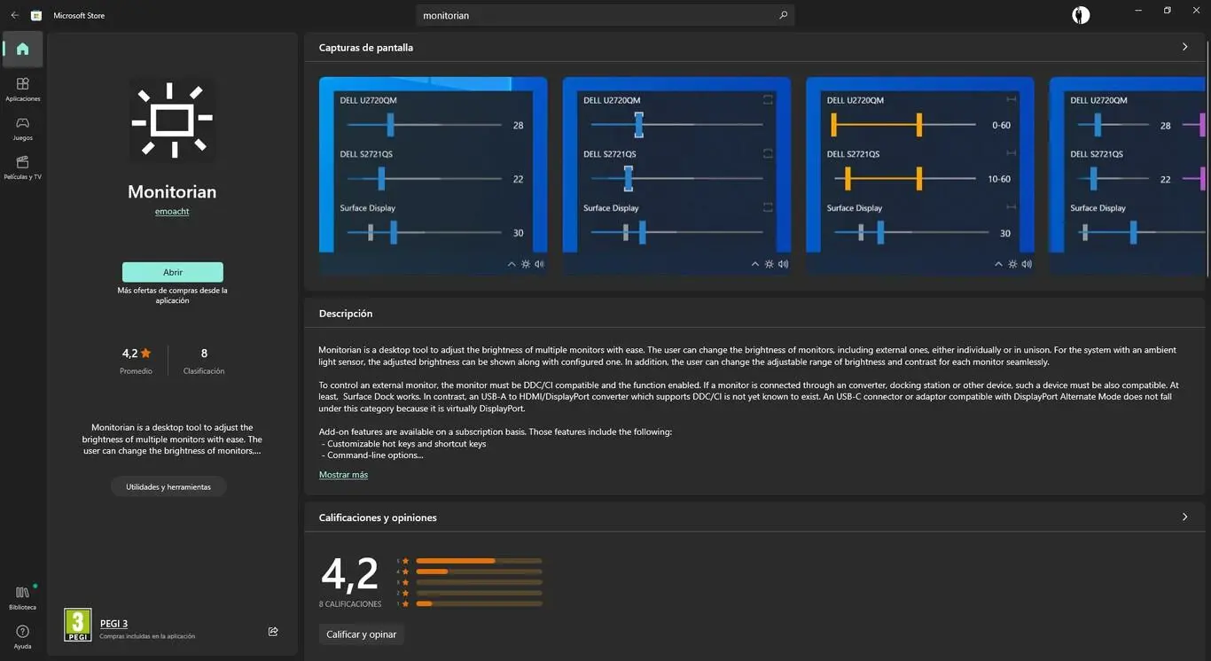Open the second screenshot without brightness values
This screenshot has height=661, width=1211.
[676, 175]
